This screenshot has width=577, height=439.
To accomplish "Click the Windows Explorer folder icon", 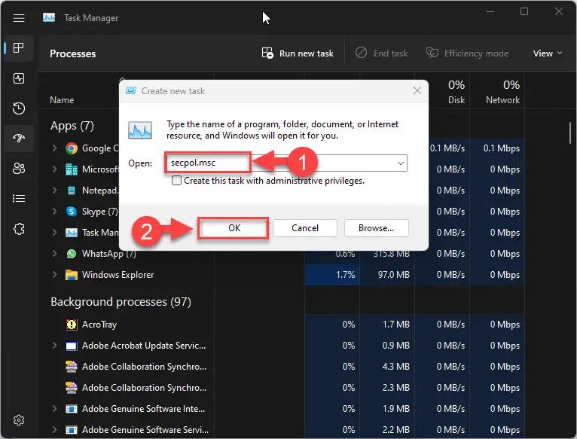I will (x=72, y=275).
